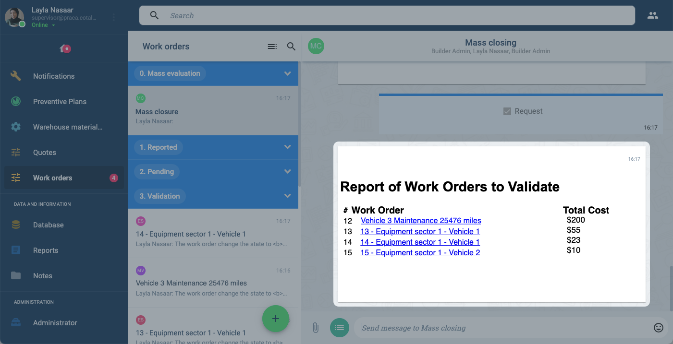Click the $200 total cost value
The width and height of the screenshot is (673, 344).
pyautogui.click(x=575, y=220)
